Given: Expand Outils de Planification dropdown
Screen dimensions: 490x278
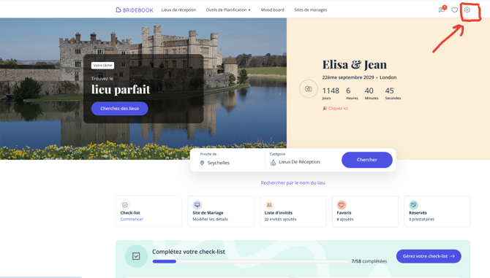Looking at the screenshot, I should (228, 10).
